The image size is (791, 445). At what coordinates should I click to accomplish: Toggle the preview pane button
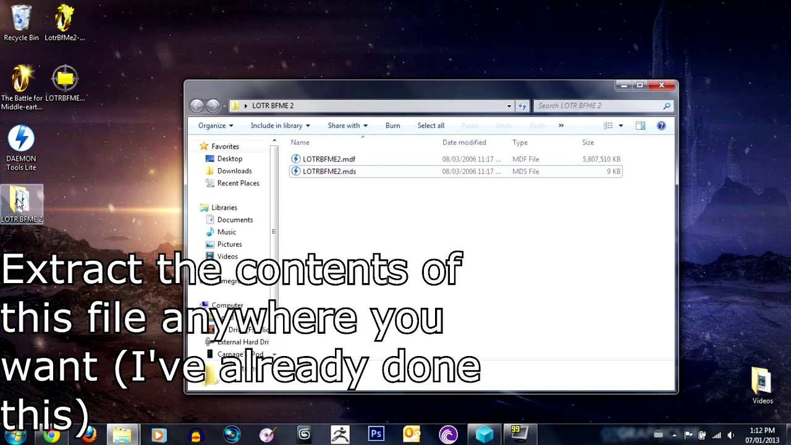[640, 125]
